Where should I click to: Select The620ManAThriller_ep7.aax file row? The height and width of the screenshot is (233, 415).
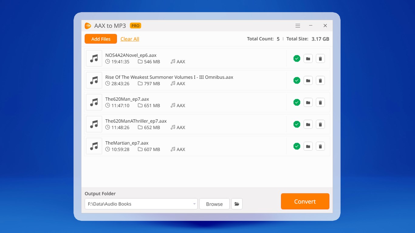coord(207,124)
